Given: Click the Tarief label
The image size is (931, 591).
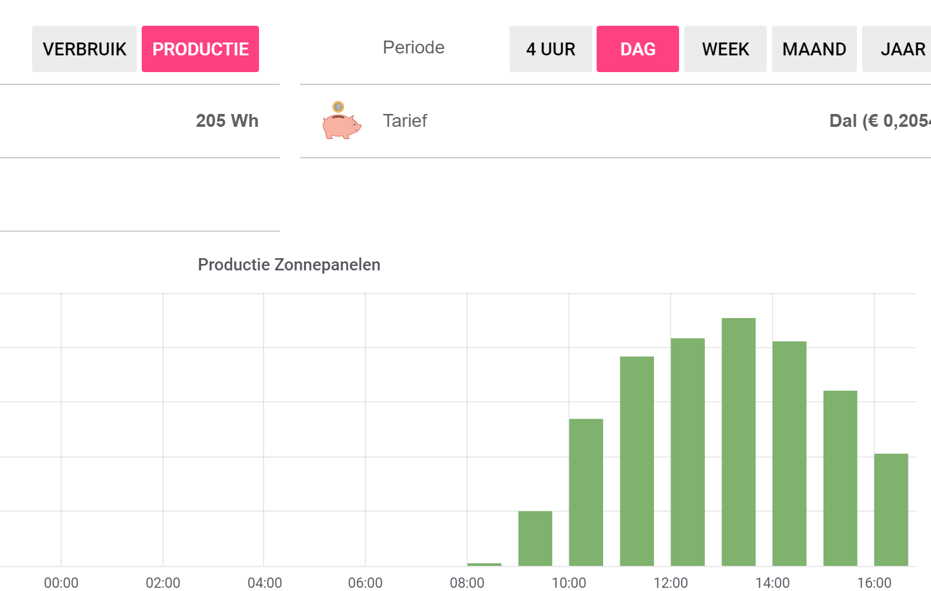Looking at the screenshot, I should coord(405,121).
